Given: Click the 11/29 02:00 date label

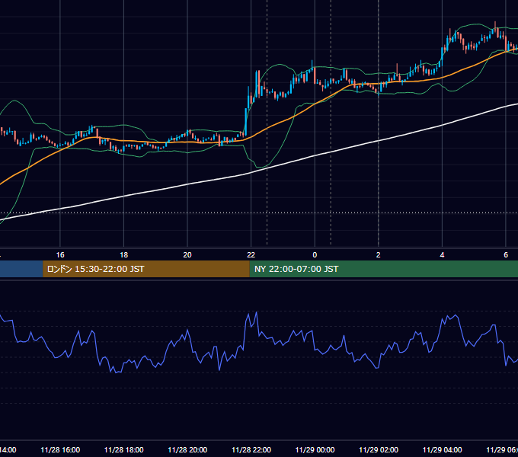Looking at the screenshot, I should point(379,450).
